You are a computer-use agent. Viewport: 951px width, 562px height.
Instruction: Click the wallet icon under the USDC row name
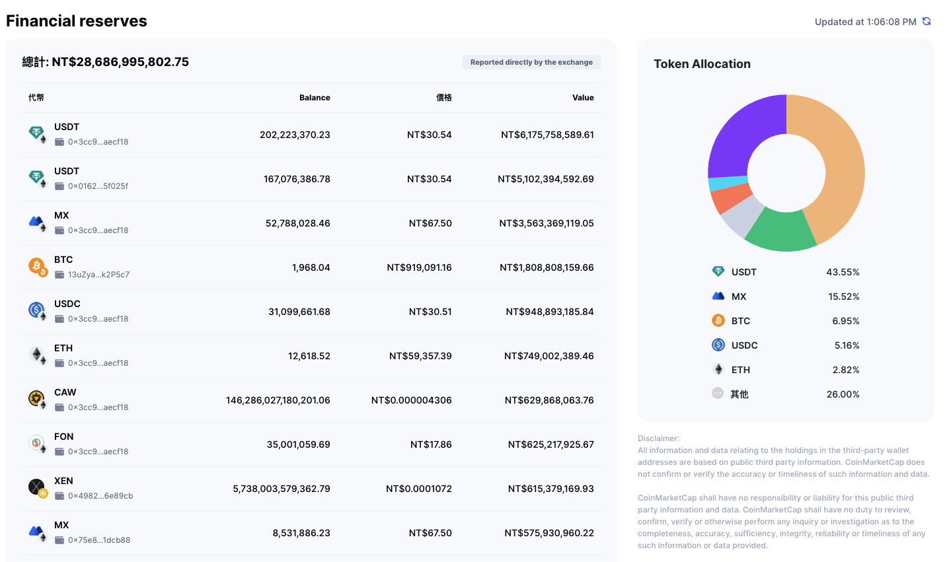coord(59,319)
